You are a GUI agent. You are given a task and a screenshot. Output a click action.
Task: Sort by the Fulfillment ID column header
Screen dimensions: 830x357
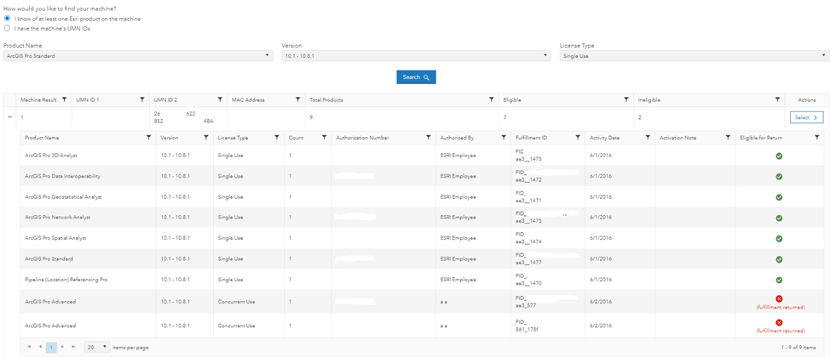(x=532, y=138)
